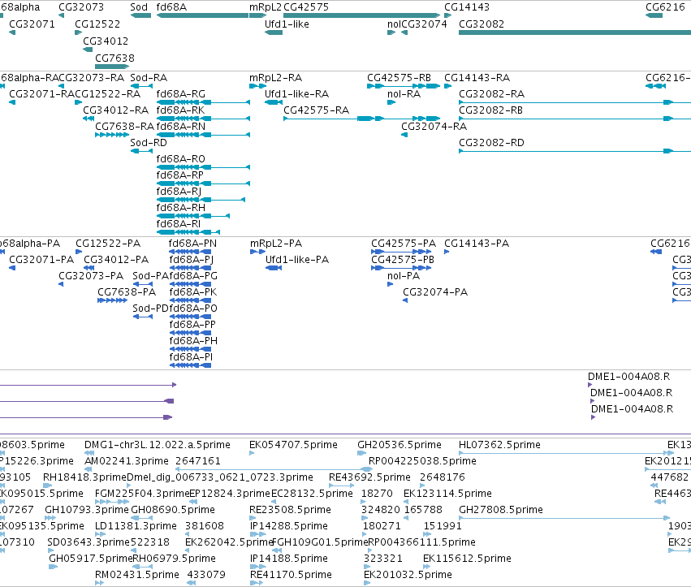Screen dimensions: 691x587
Task: Click the CG7638-PA protein label
Action: click(127, 292)
